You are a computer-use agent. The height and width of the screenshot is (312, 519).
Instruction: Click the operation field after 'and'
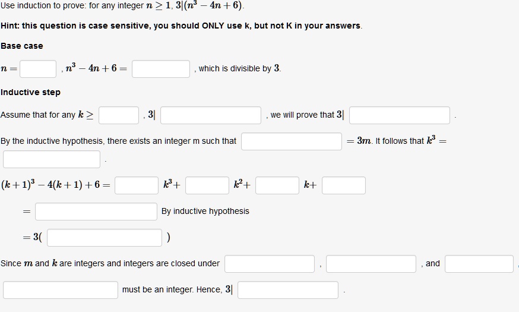click(479, 264)
